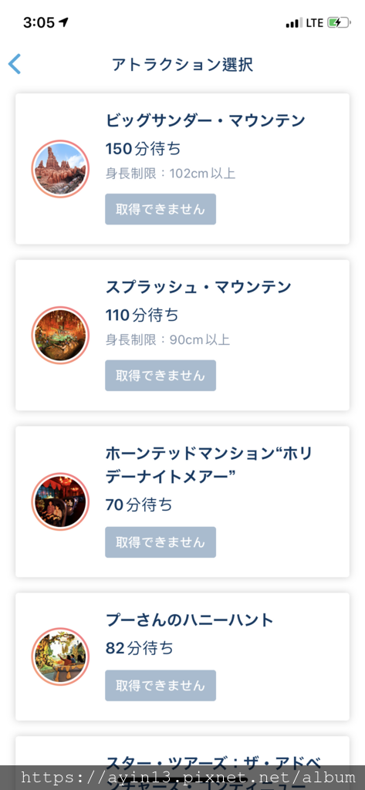This screenshot has height=790, width=365.
Task: Select the ビッグサンダー・マウンテン title
Action: click(x=206, y=121)
